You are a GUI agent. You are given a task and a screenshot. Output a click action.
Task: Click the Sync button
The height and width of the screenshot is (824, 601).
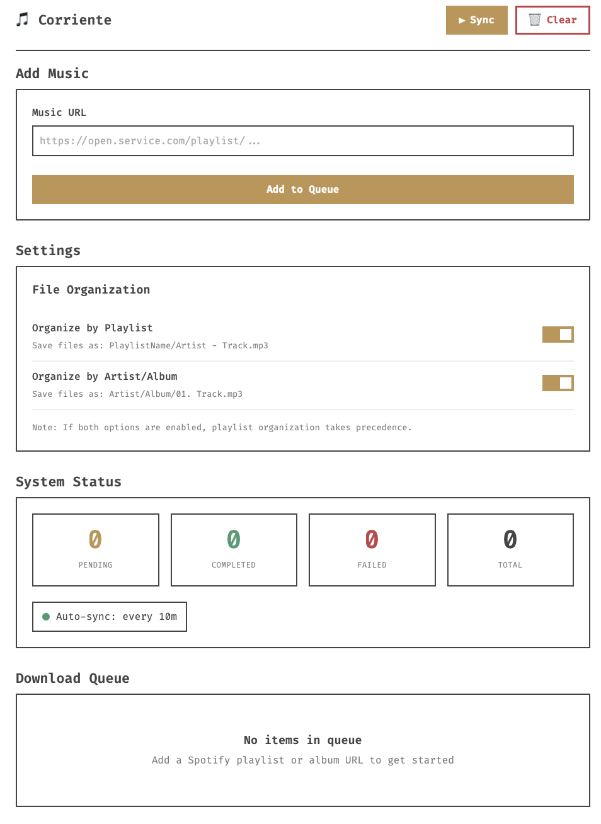tap(476, 20)
